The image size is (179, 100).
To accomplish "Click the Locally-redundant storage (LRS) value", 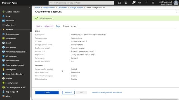I will [x=83, y=55].
